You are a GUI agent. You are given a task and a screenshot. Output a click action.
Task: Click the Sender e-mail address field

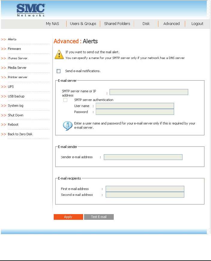(143, 157)
